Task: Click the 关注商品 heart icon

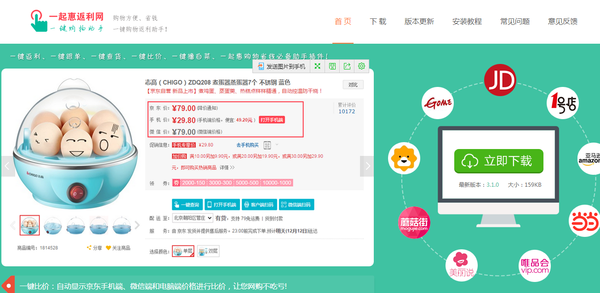Action: coord(118,248)
